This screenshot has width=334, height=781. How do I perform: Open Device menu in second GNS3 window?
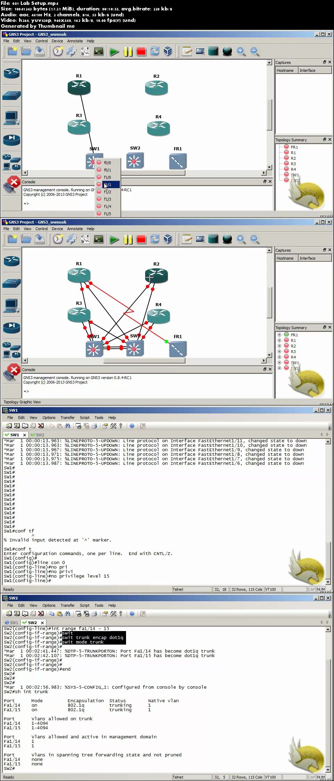(57, 229)
